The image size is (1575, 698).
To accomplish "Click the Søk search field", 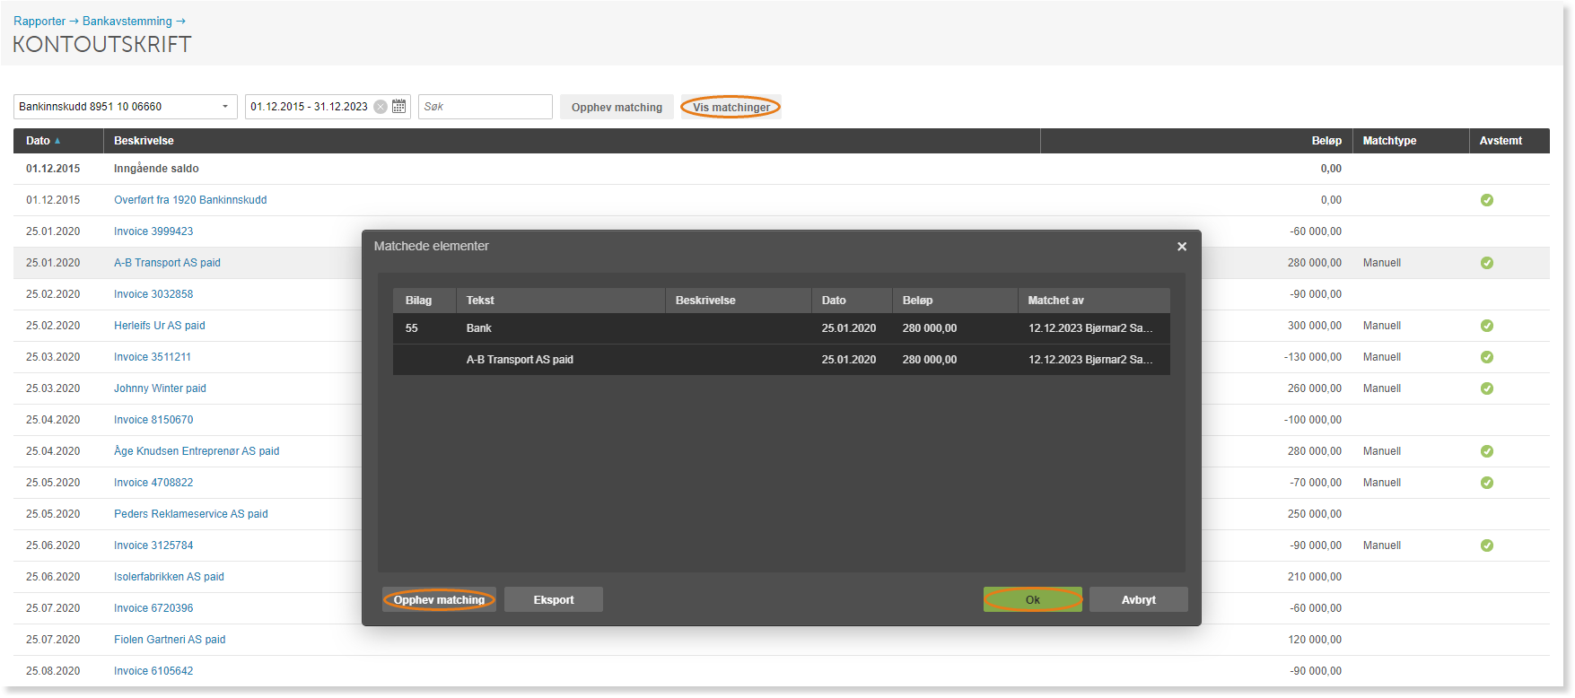I will tap(486, 107).
